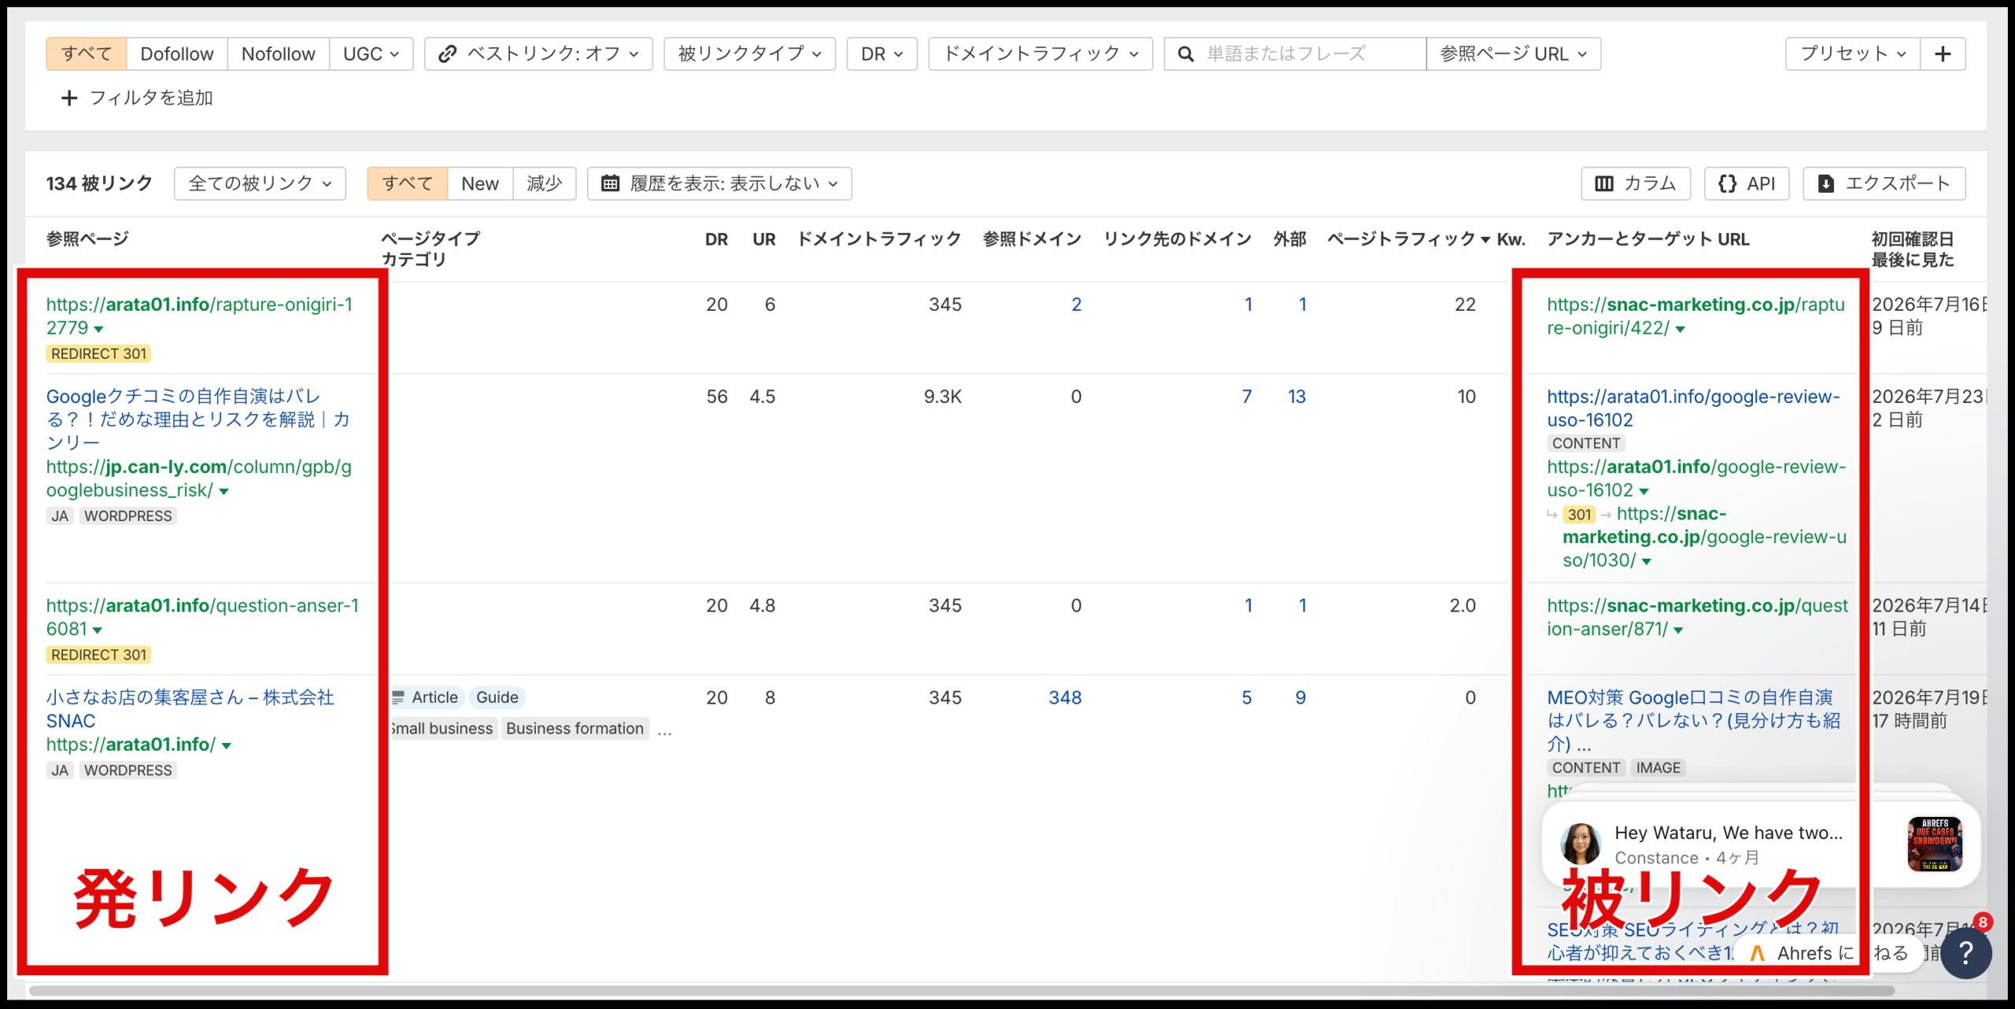Sort by DR column header
2015x1009 pixels.
[x=716, y=239]
